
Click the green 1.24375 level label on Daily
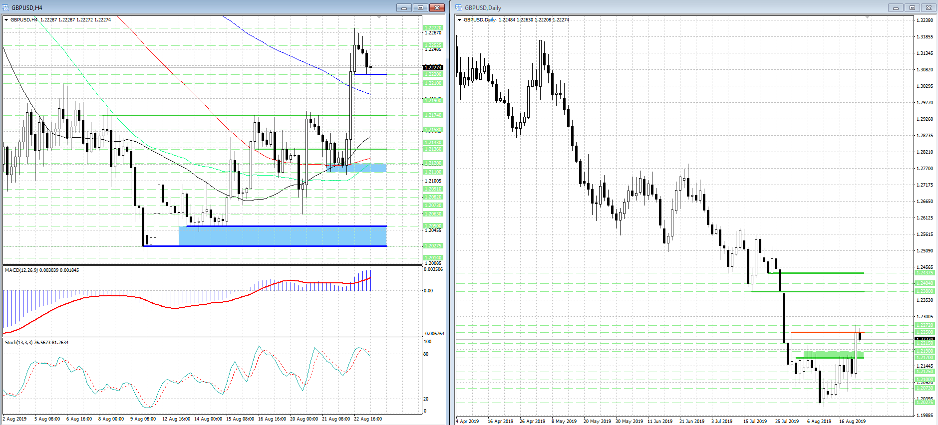(x=925, y=273)
